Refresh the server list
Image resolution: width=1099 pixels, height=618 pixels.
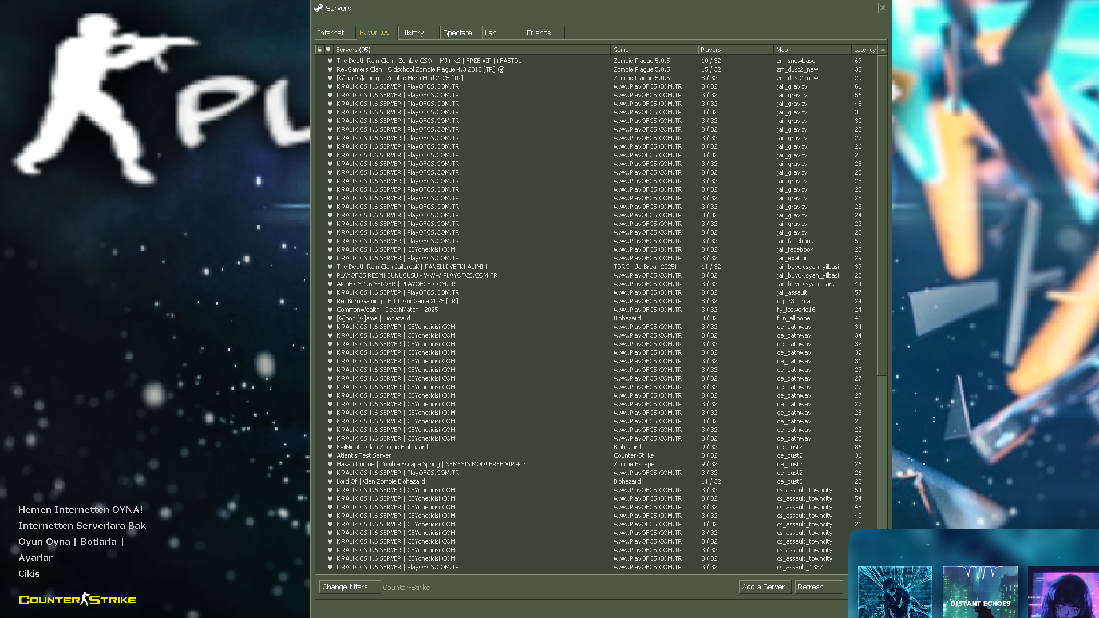tap(819, 587)
